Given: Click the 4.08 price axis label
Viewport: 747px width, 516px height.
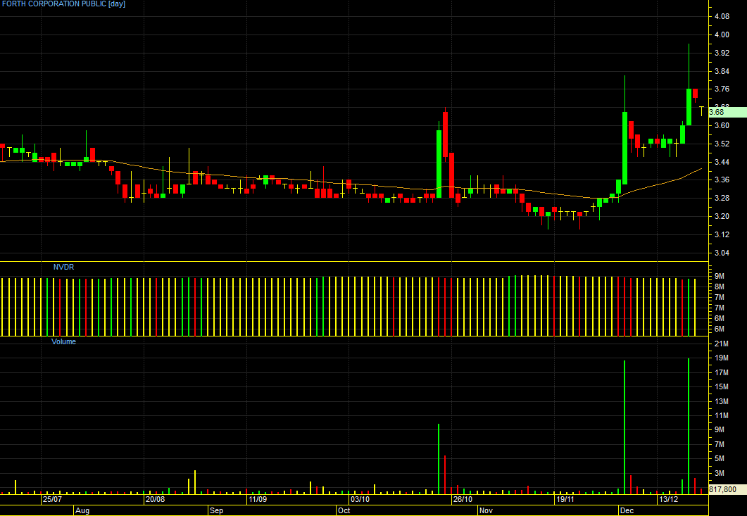Looking at the screenshot, I should (x=722, y=17).
